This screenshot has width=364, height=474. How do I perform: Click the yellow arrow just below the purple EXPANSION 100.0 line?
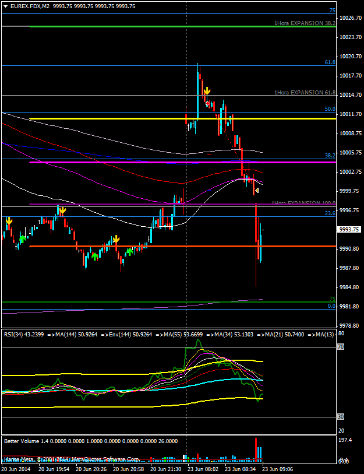(62, 211)
